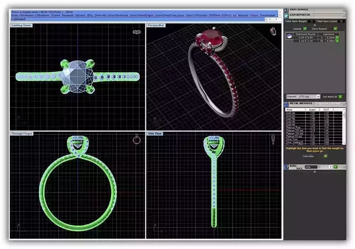
Task: Click ring icon in Side View viewport corner
Action: 273,139
